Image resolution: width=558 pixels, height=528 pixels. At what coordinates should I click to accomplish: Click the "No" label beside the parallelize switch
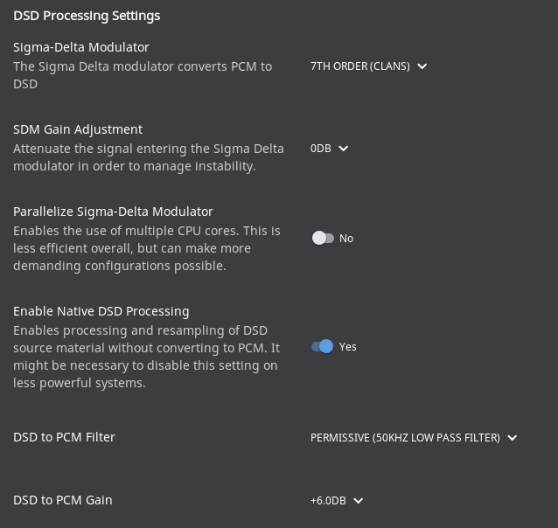[x=346, y=239]
